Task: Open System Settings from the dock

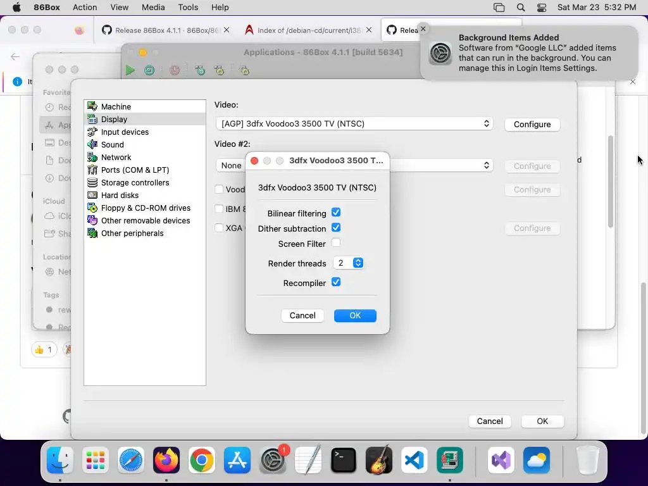Action: pos(273,460)
